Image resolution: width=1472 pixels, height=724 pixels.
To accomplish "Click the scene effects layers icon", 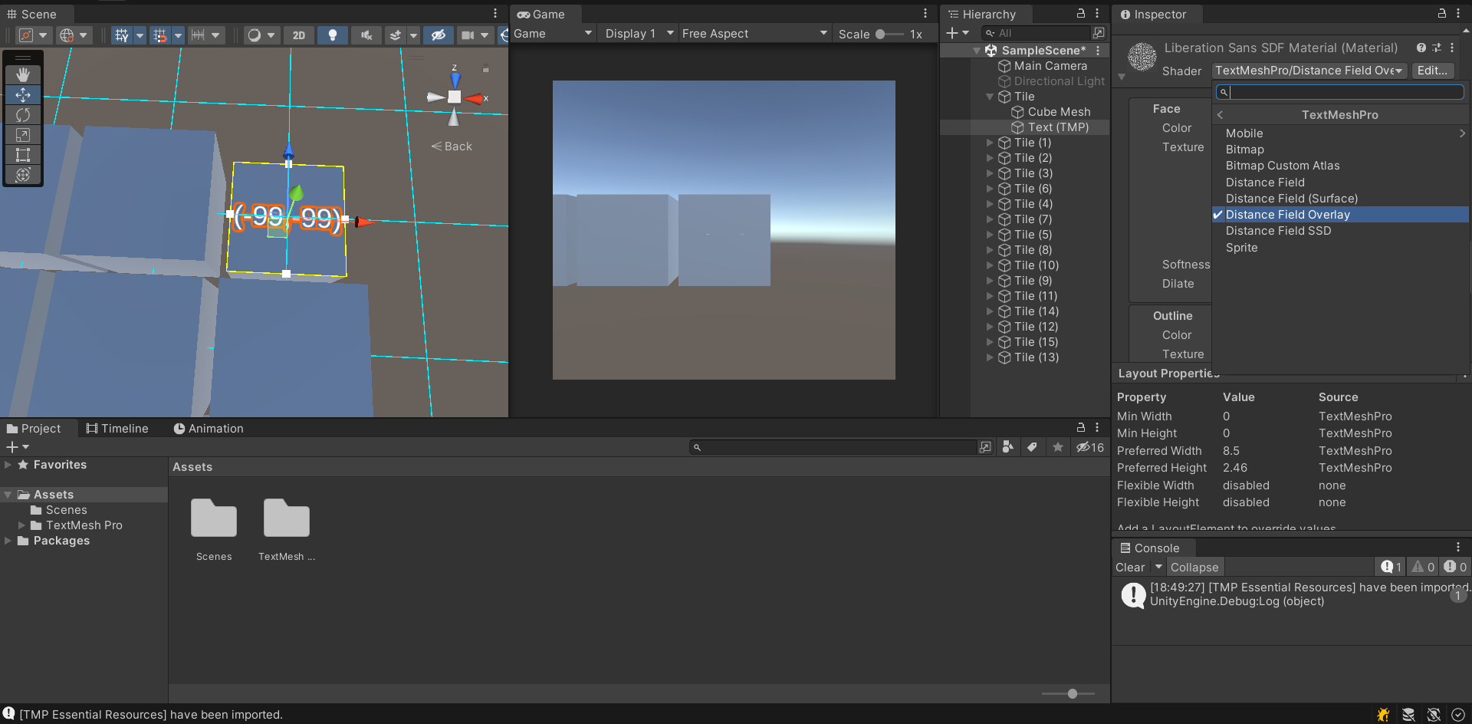I will coord(396,35).
